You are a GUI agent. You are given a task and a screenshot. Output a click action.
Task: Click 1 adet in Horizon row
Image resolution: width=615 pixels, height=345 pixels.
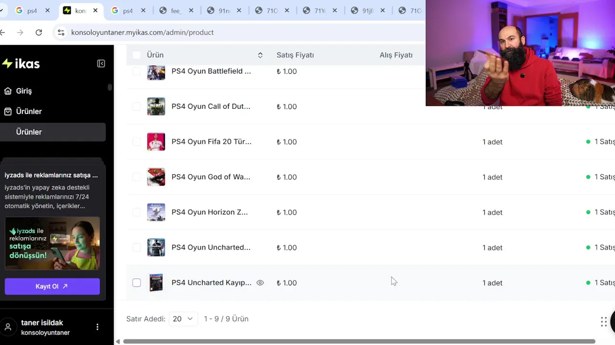[492, 212]
